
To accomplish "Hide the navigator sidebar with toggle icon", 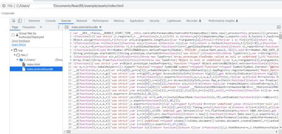I will [66, 27].
